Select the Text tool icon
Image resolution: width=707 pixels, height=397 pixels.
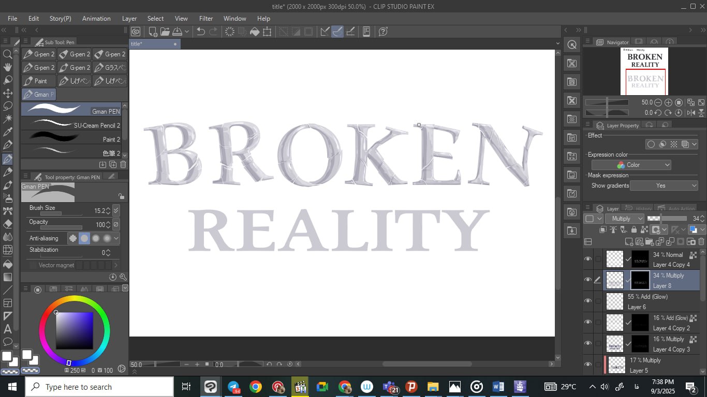point(7,329)
